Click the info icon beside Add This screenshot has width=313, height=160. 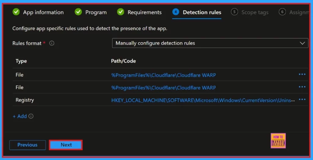[x=31, y=116]
